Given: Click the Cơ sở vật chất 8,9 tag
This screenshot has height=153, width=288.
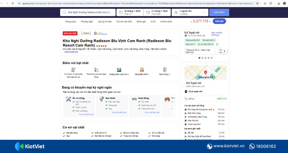Looking at the screenshot, I should coord(206,44).
